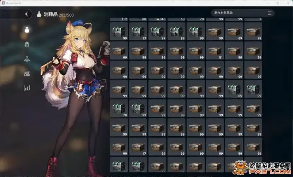Select the item slot showing count 312

119,19
